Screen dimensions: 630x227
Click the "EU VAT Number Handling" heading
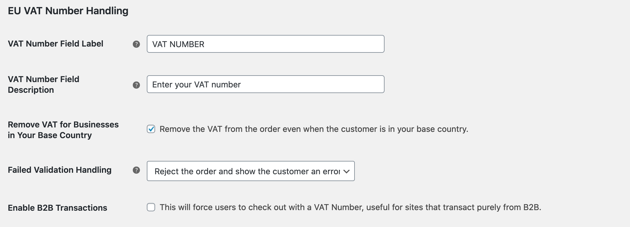coord(68,11)
